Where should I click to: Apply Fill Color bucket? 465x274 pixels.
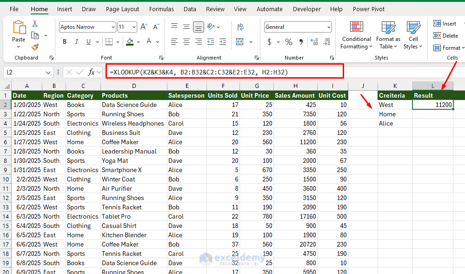tap(130, 41)
